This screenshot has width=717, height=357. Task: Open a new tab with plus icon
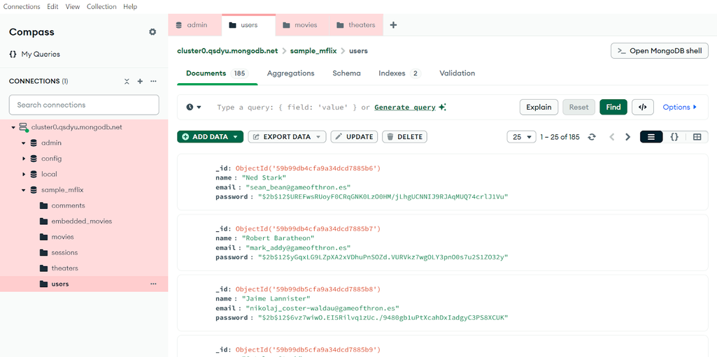(393, 25)
